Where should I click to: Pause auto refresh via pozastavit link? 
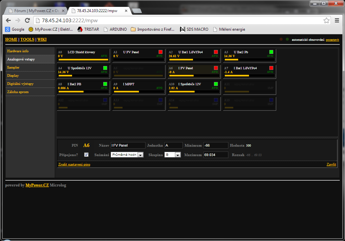pyautogui.click(x=333, y=40)
